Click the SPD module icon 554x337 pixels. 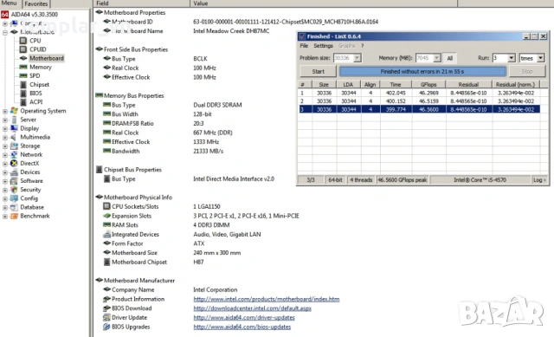pyautogui.click(x=23, y=75)
